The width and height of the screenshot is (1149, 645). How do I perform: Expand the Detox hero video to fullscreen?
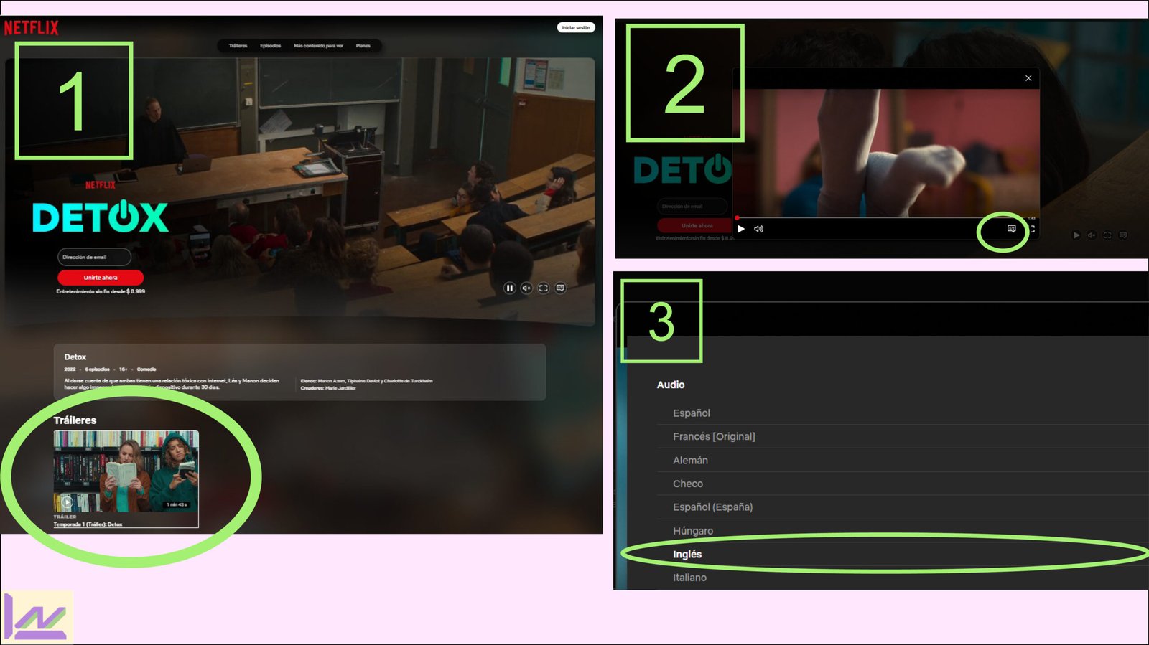[x=544, y=288]
